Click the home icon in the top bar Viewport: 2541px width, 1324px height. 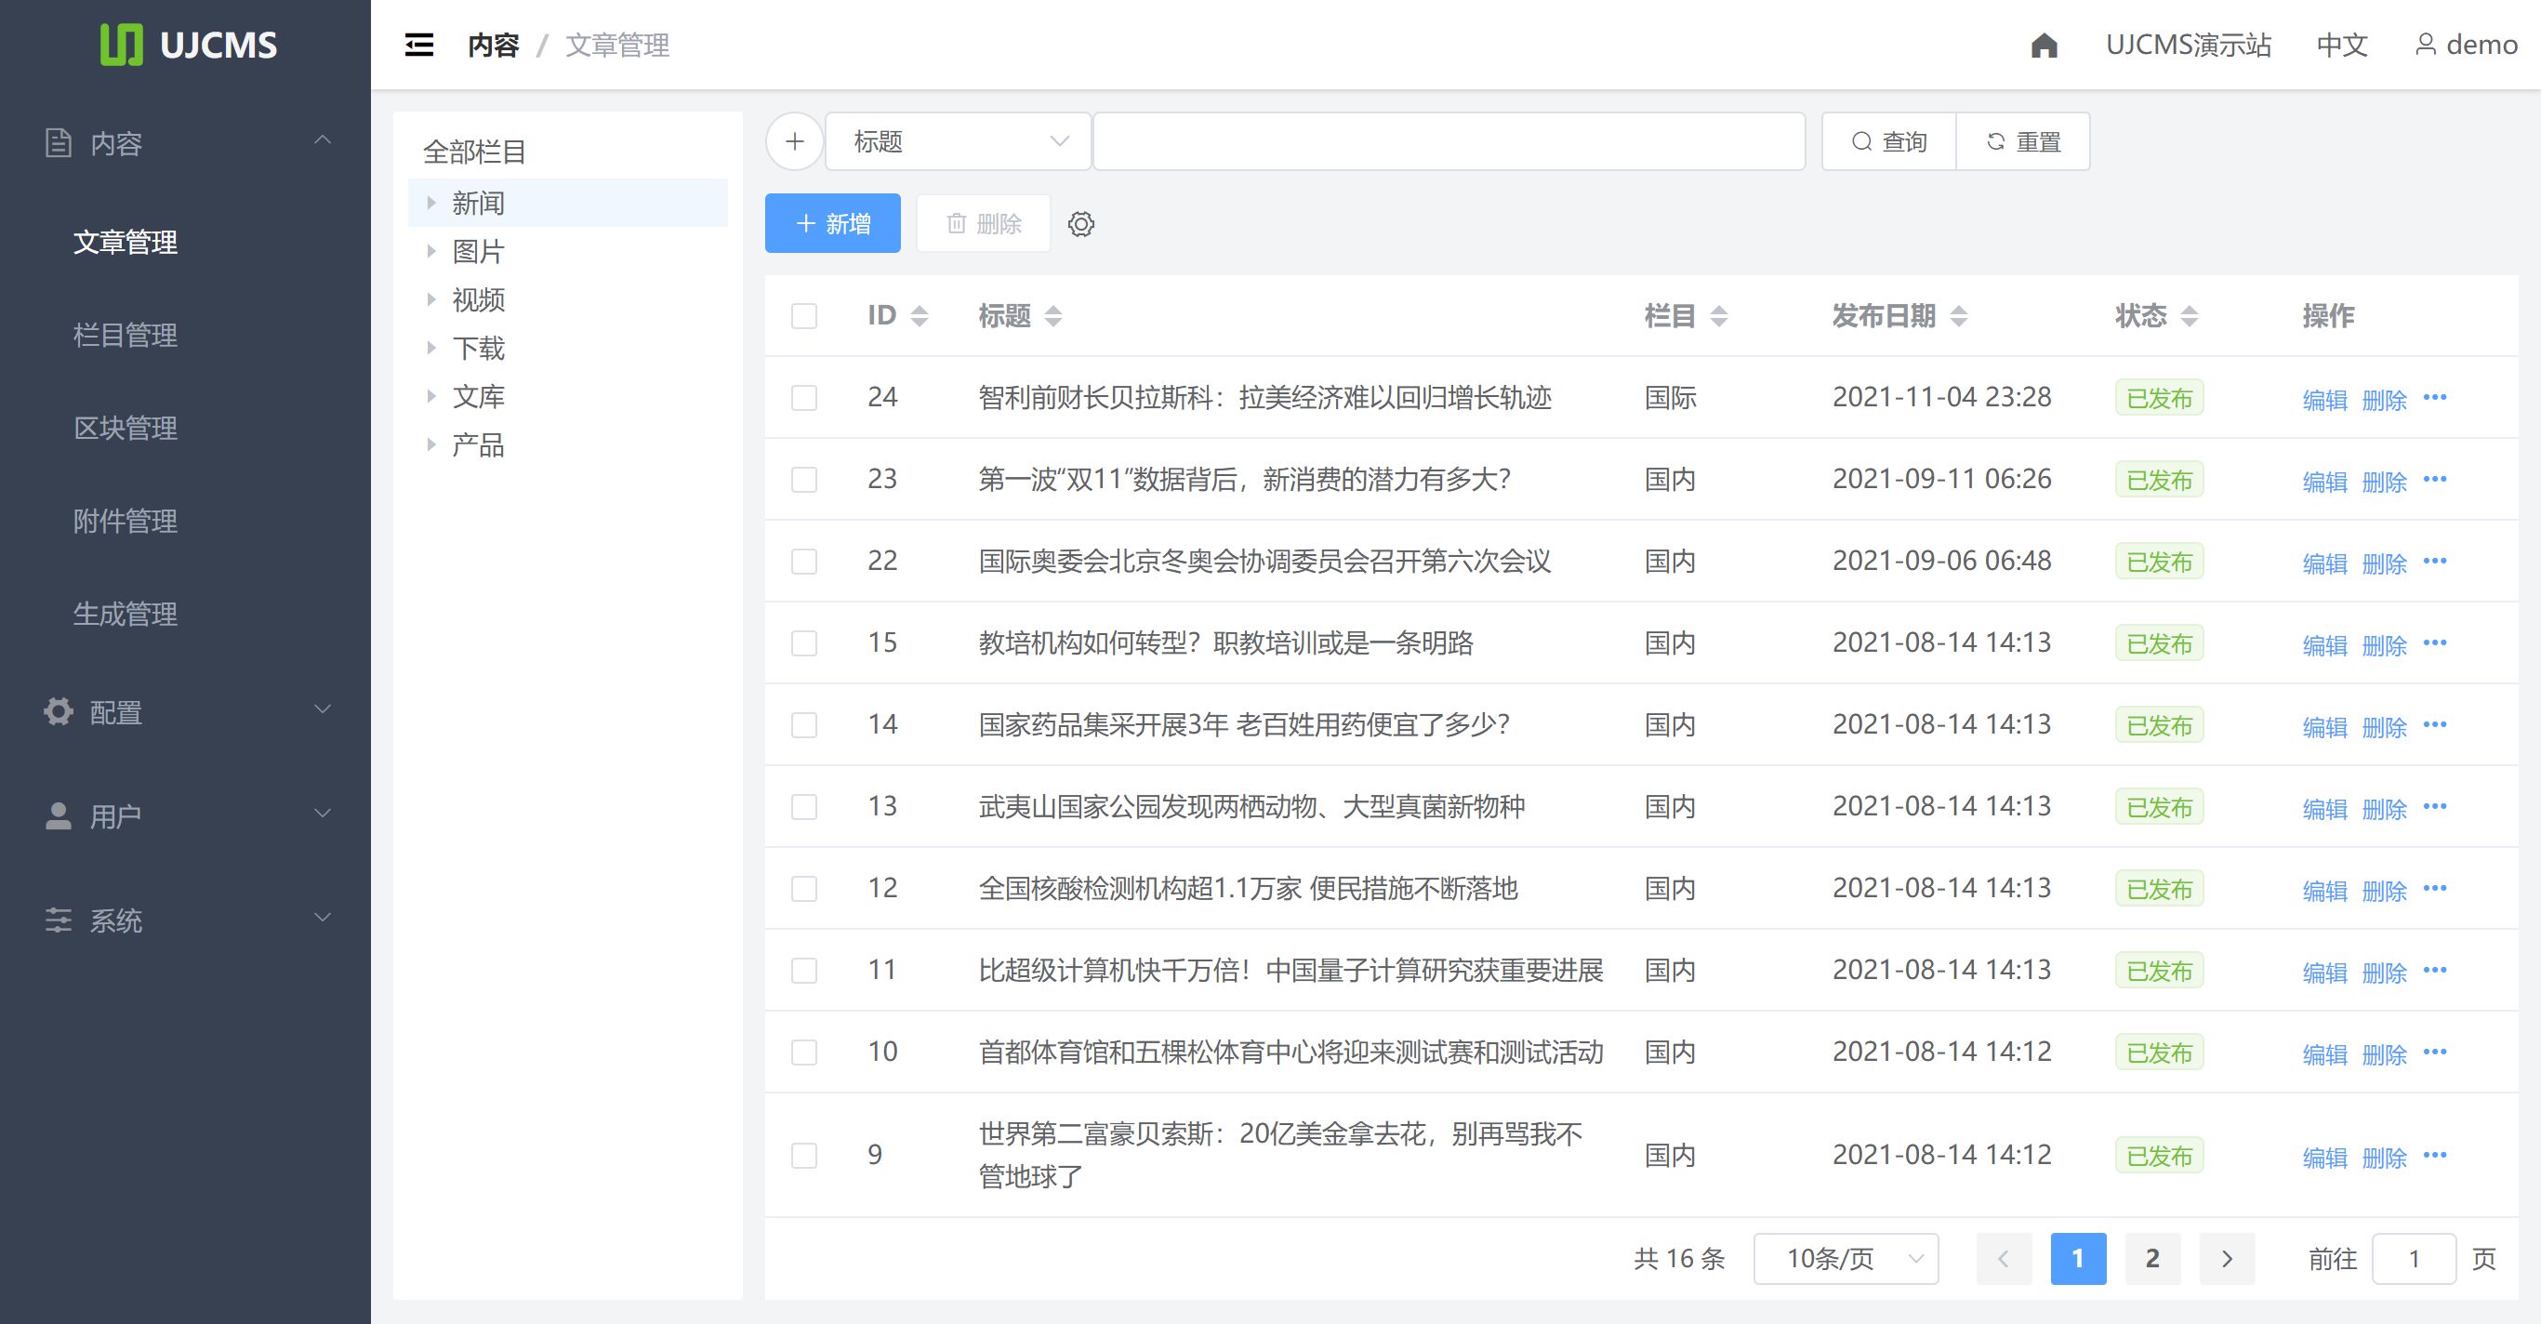point(2044,45)
